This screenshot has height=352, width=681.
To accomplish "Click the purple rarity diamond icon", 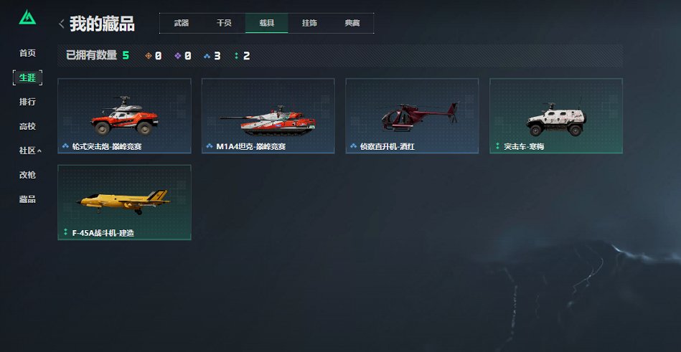I will pyautogui.click(x=178, y=55).
